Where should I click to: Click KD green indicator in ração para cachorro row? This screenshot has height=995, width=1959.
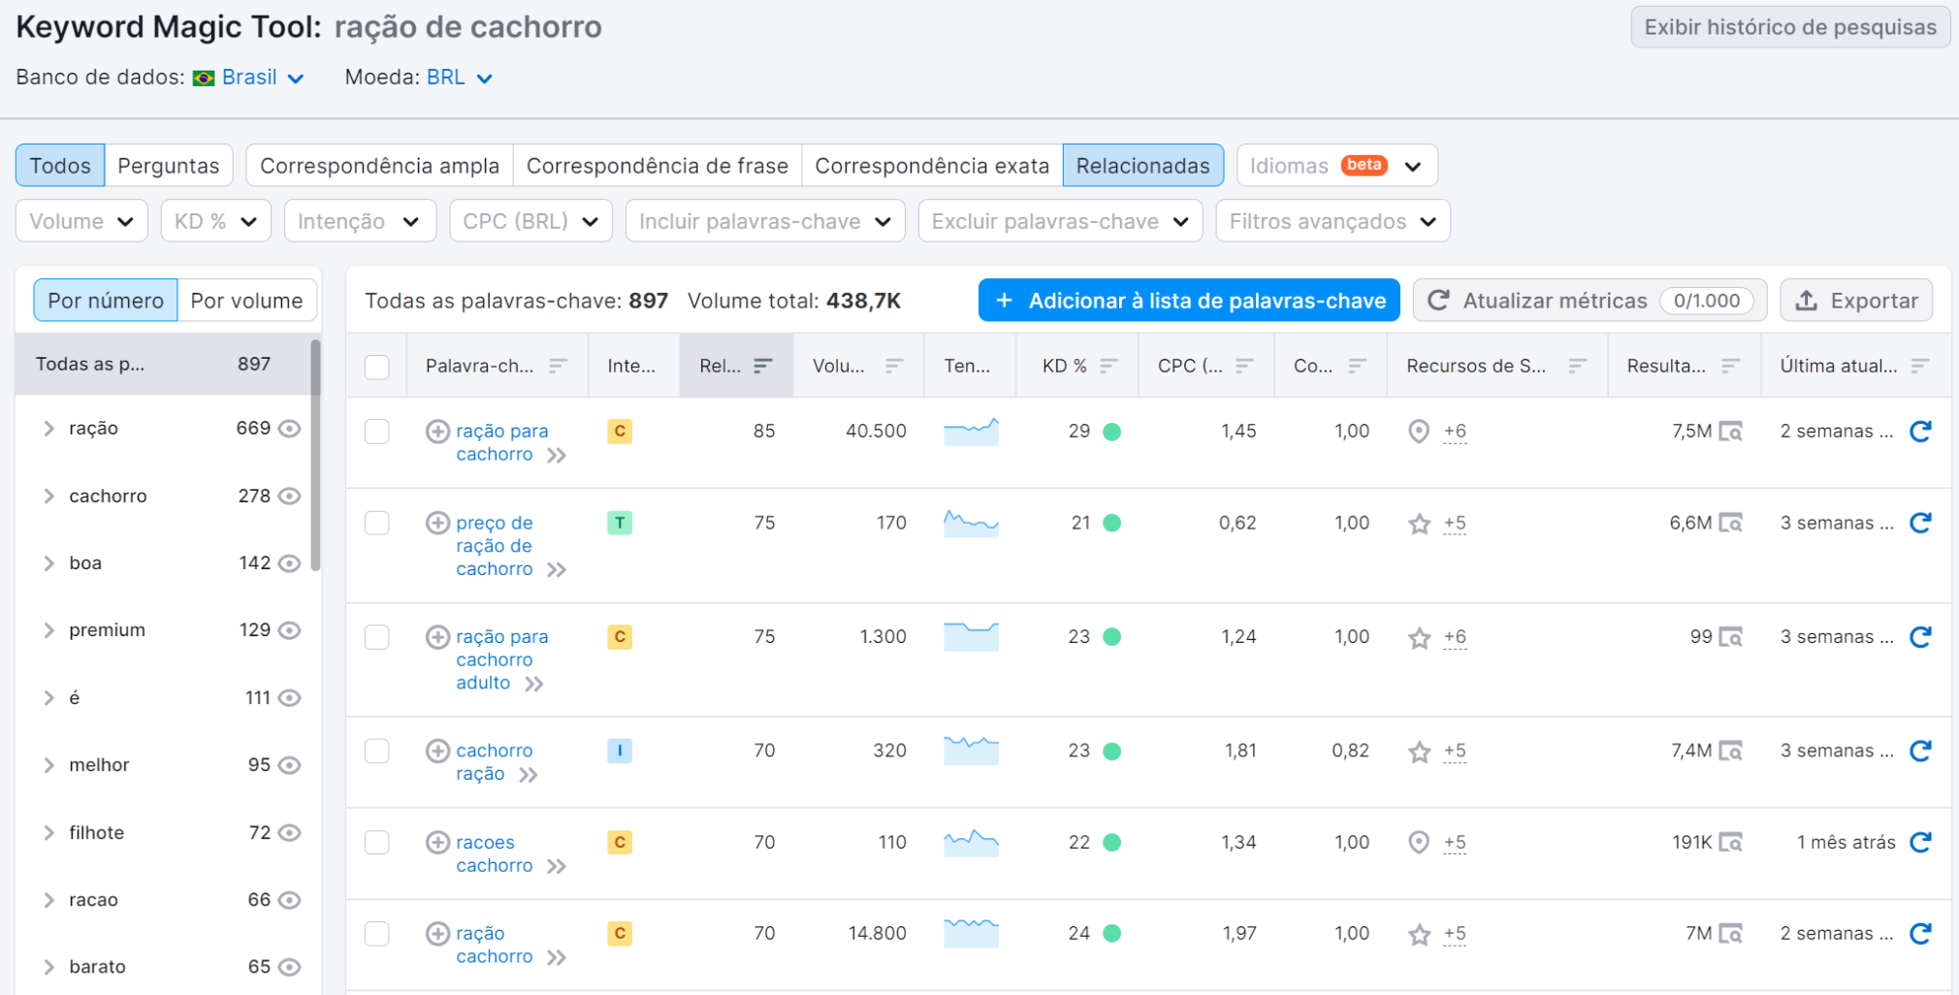tap(1112, 432)
